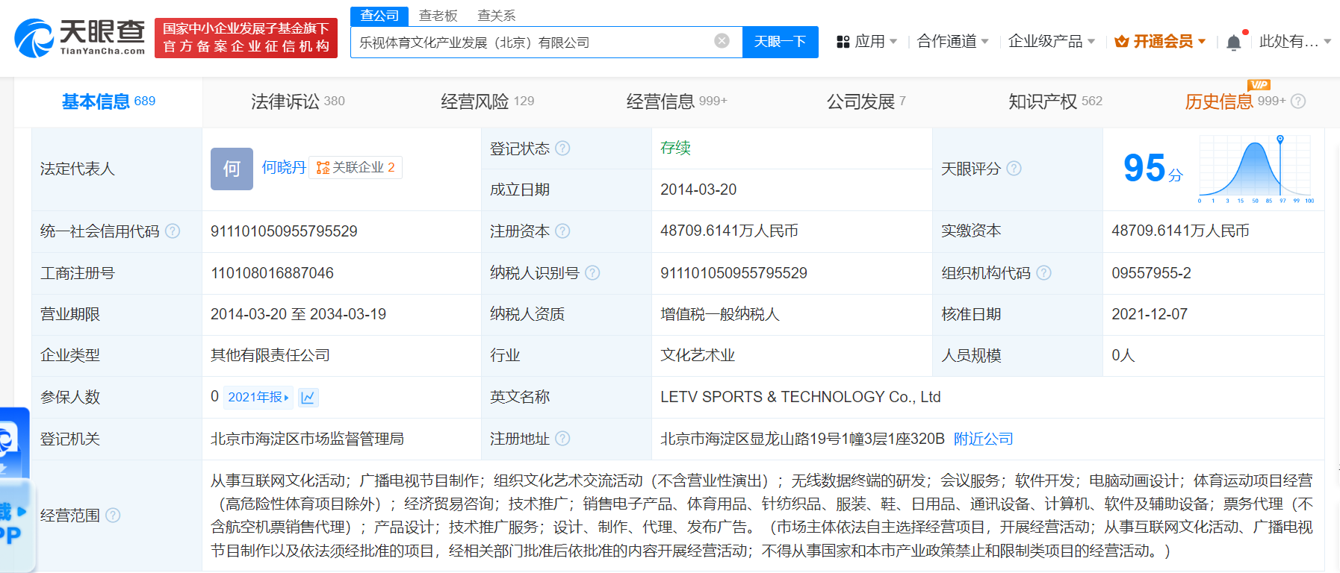Click the Tianyancha logo
The height and width of the screenshot is (573, 1340).
80,38
